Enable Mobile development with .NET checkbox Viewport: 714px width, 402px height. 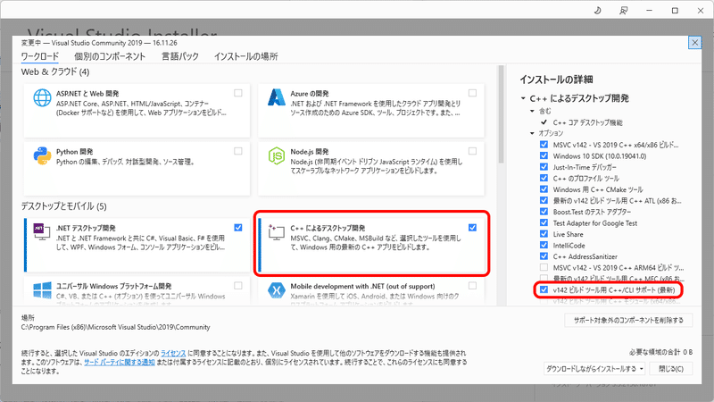(473, 286)
